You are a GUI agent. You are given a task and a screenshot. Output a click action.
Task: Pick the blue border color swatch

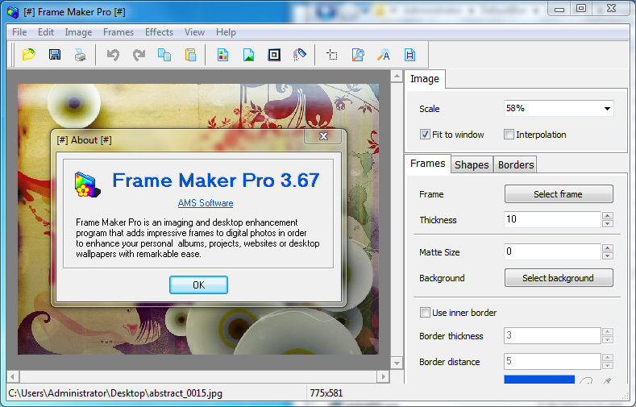click(x=539, y=380)
